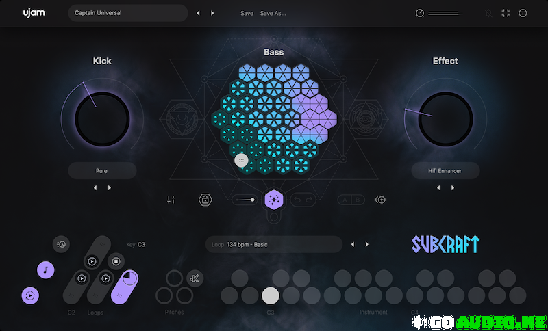Viewport: 548px width, 331px height.
Task: Toggle the purple loop-play sync button
Action: 30,295
